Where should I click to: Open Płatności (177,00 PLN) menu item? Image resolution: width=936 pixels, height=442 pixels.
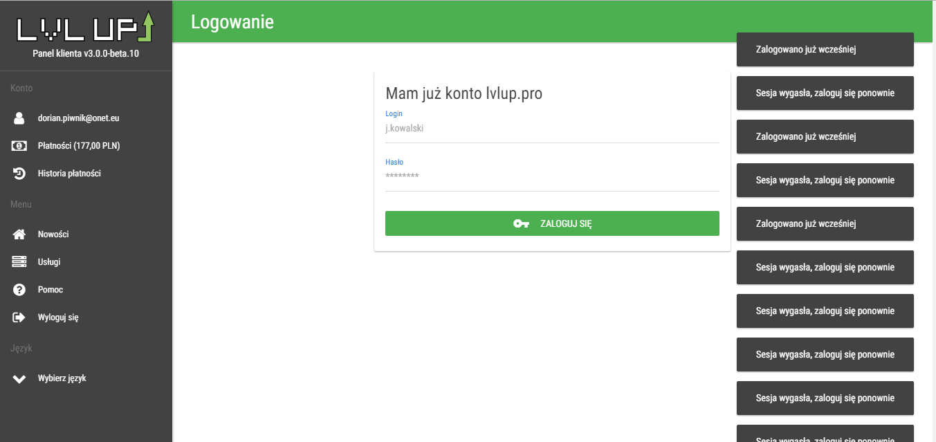pos(79,146)
